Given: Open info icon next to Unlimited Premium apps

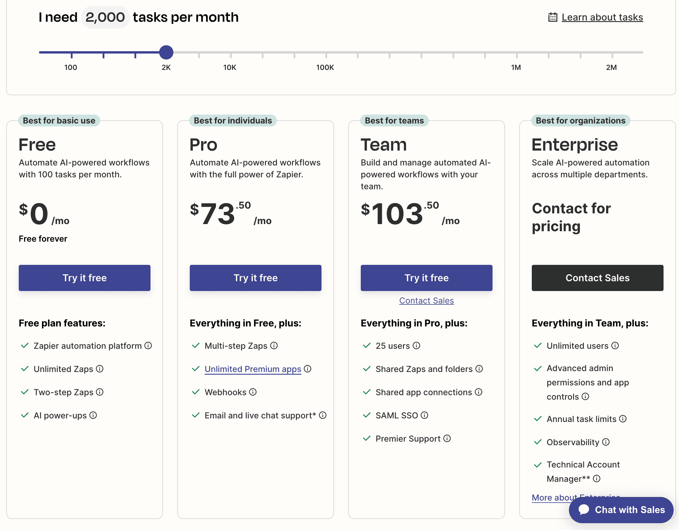Looking at the screenshot, I should pos(308,369).
